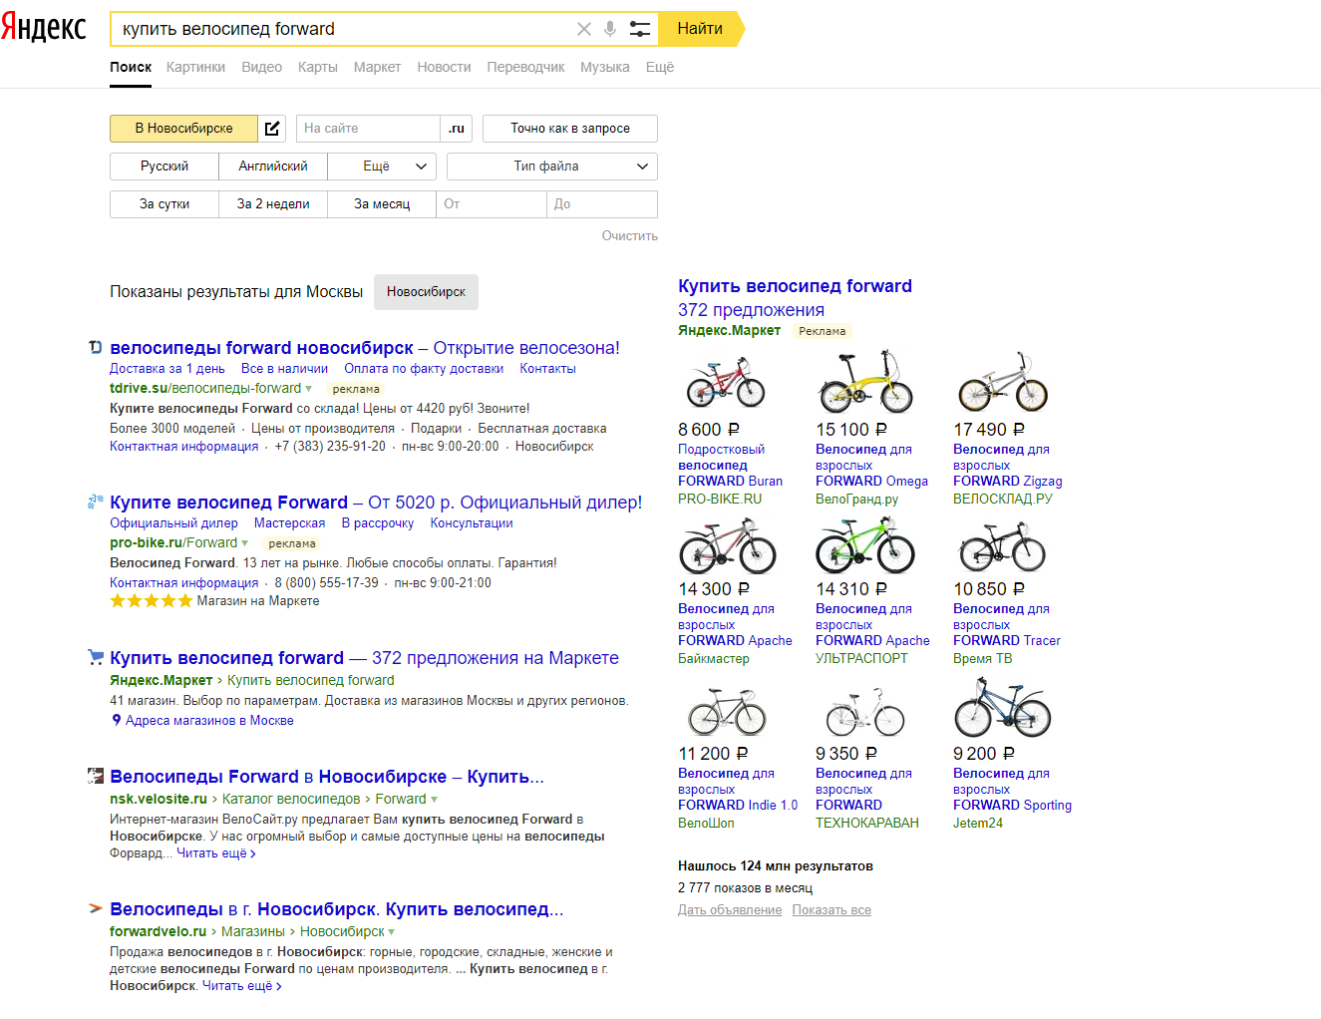Click 'Дать объявление' link
The height and width of the screenshot is (1019, 1321).
(730, 910)
